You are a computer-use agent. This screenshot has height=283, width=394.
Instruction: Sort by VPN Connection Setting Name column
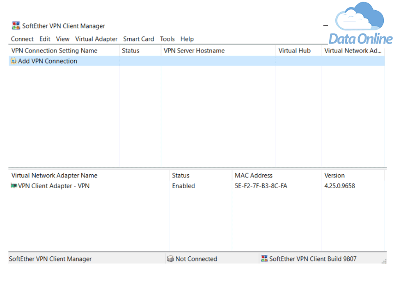tap(64, 51)
